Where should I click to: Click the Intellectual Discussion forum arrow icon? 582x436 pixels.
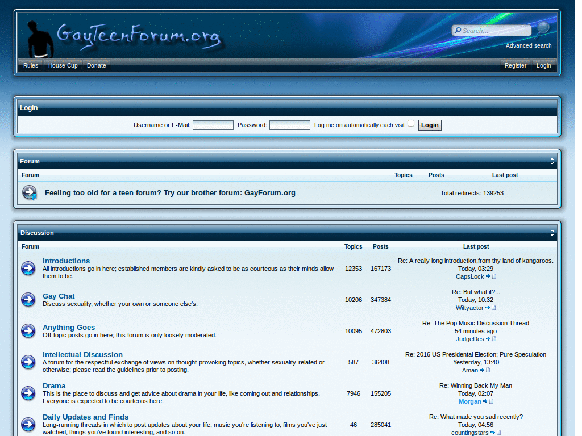coord(28,362)
